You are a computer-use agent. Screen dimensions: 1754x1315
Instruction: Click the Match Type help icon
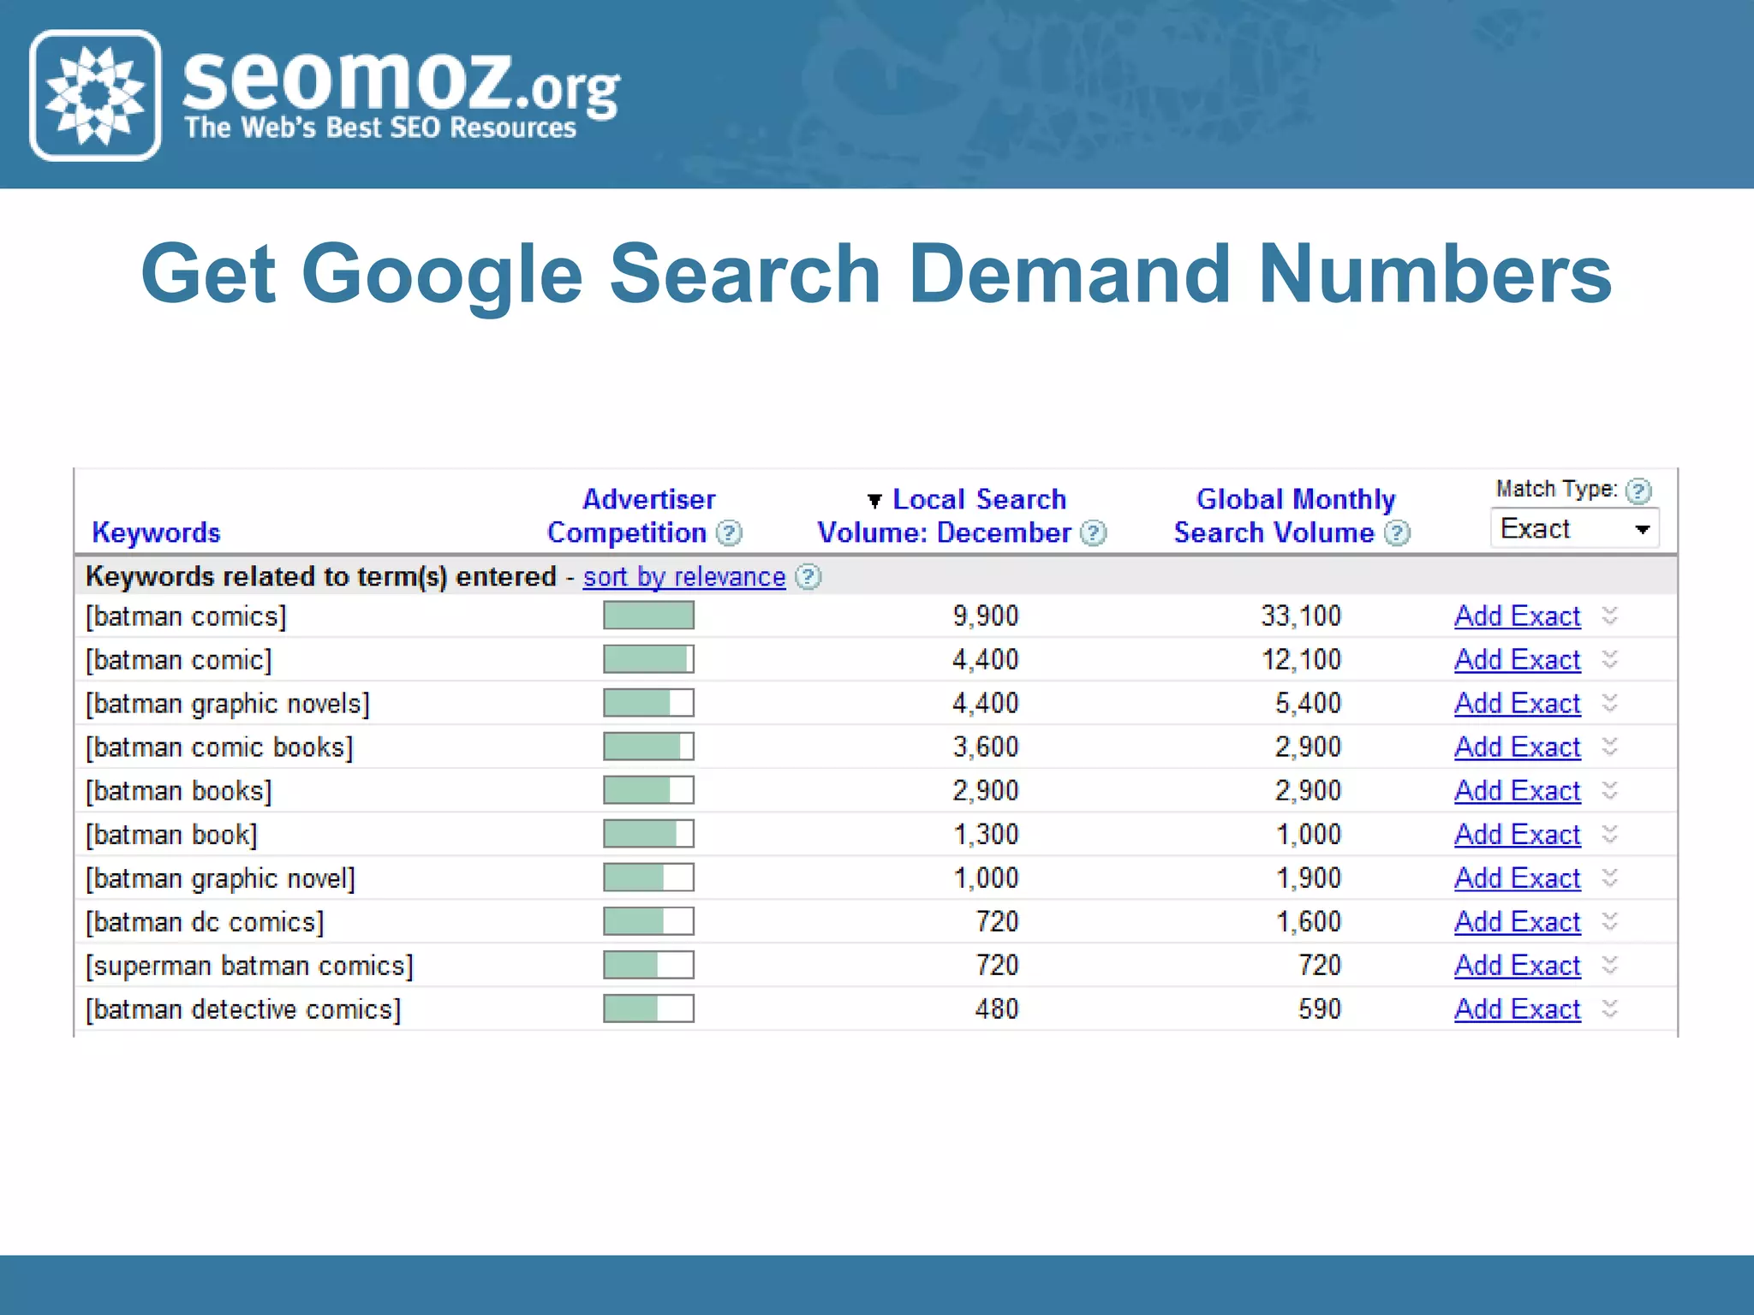point(1638,491)
